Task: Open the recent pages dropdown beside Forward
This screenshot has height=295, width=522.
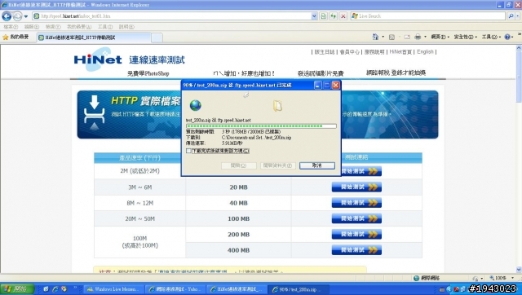Action: pos(26,16)
